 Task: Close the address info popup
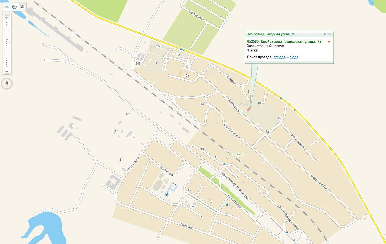click(329, 34)
